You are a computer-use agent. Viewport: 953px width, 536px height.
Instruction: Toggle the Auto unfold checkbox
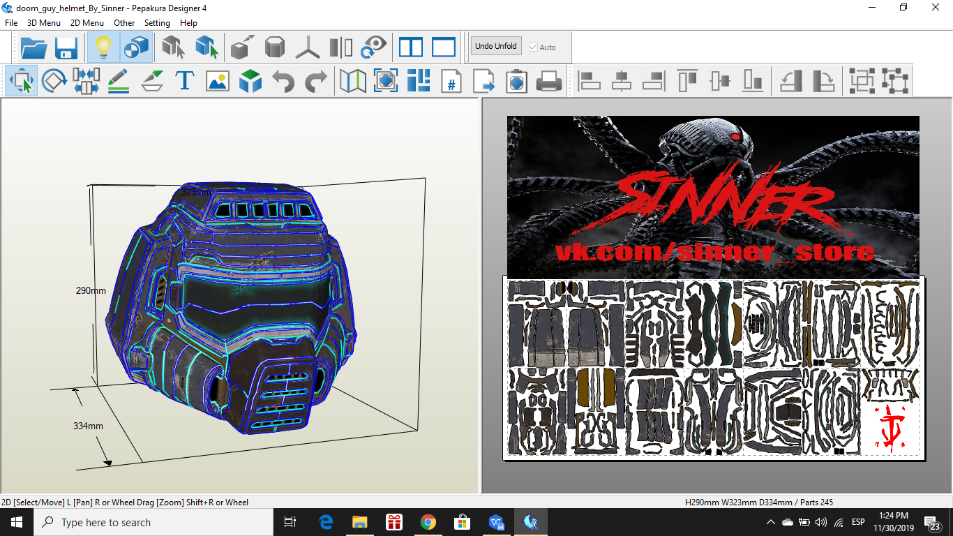(534, 47)
